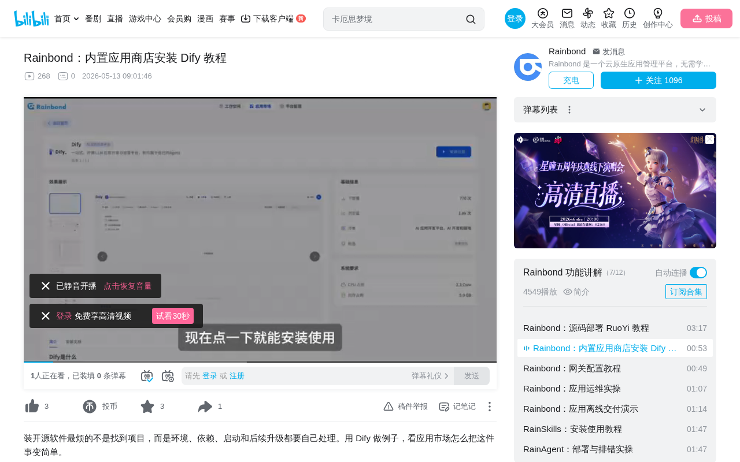Click the 充电 button

click(571, 80)
